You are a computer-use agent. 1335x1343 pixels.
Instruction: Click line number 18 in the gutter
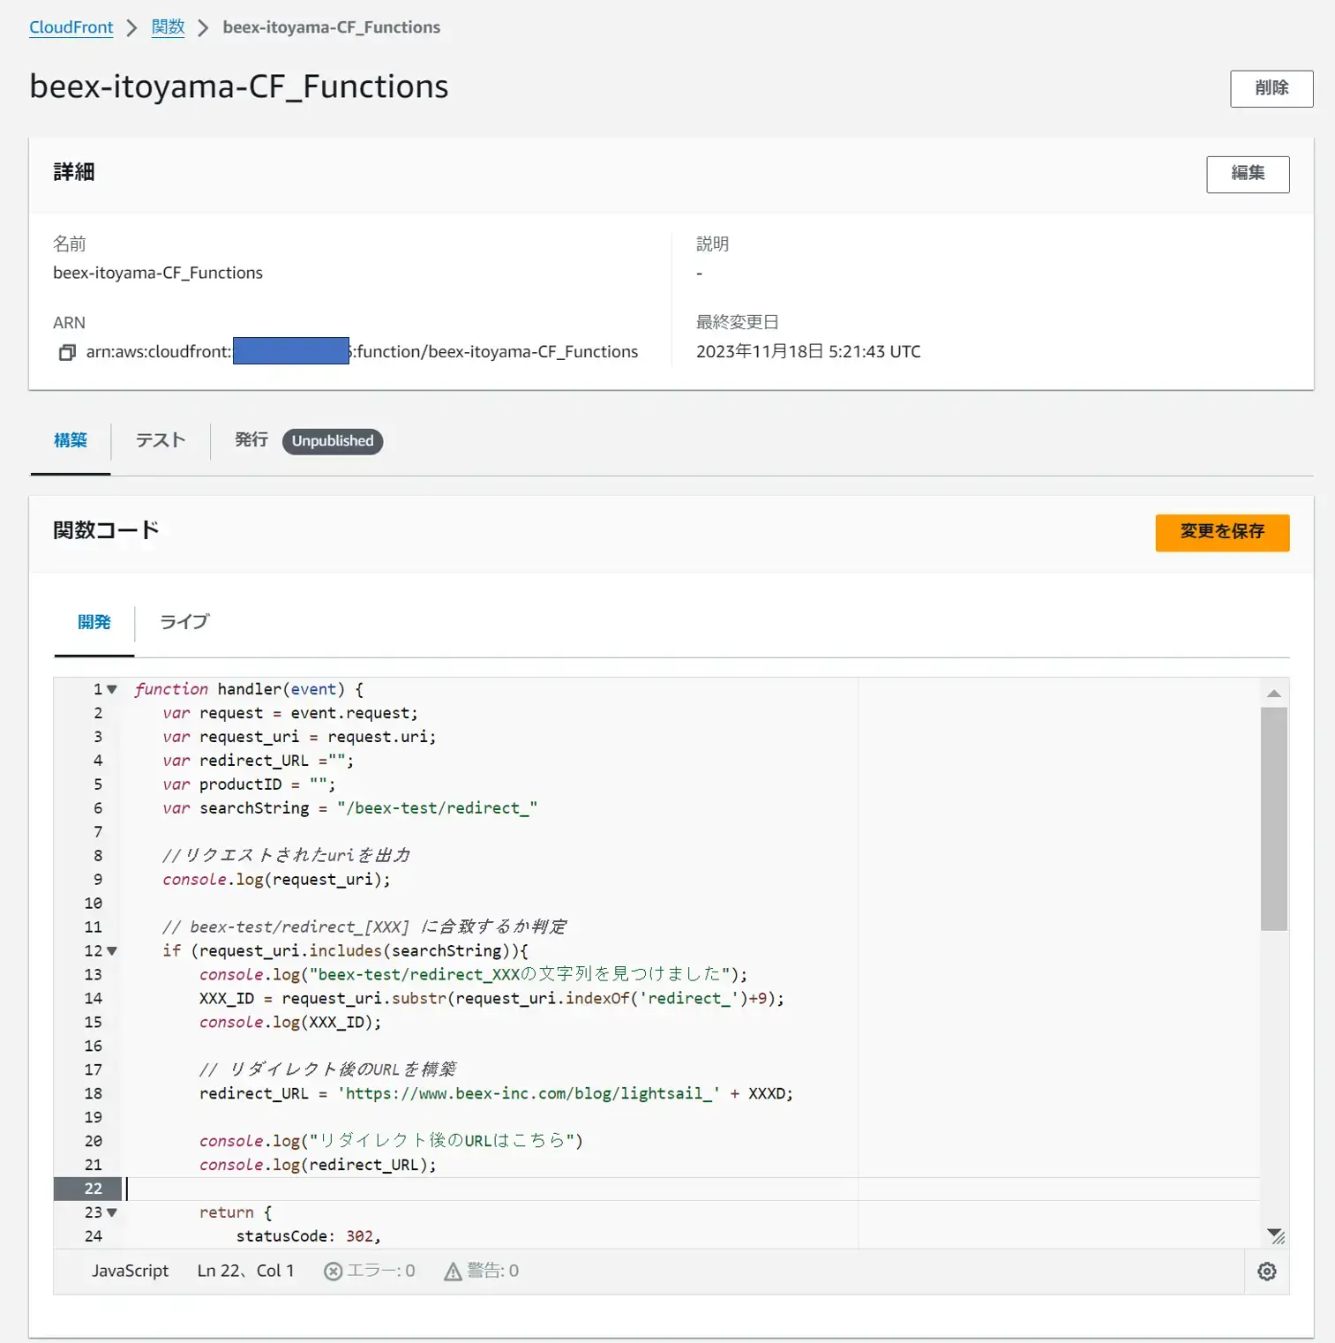click(x=94, y=1094)
